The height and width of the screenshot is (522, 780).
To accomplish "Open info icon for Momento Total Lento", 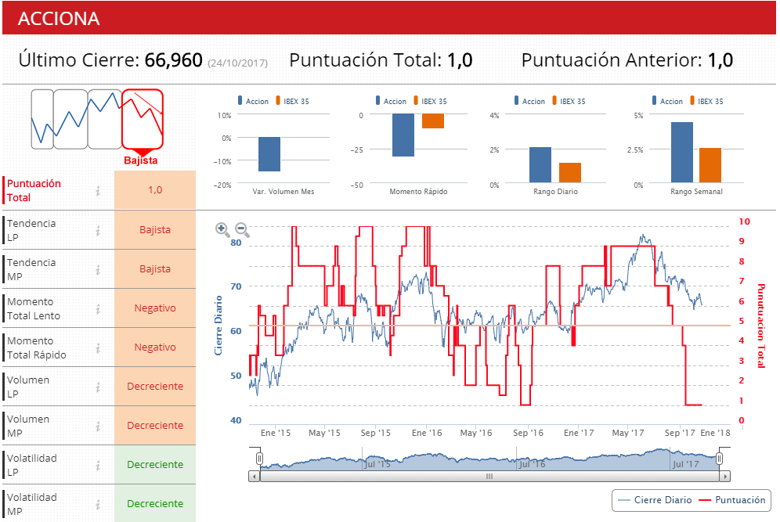I will coord(98,308).
